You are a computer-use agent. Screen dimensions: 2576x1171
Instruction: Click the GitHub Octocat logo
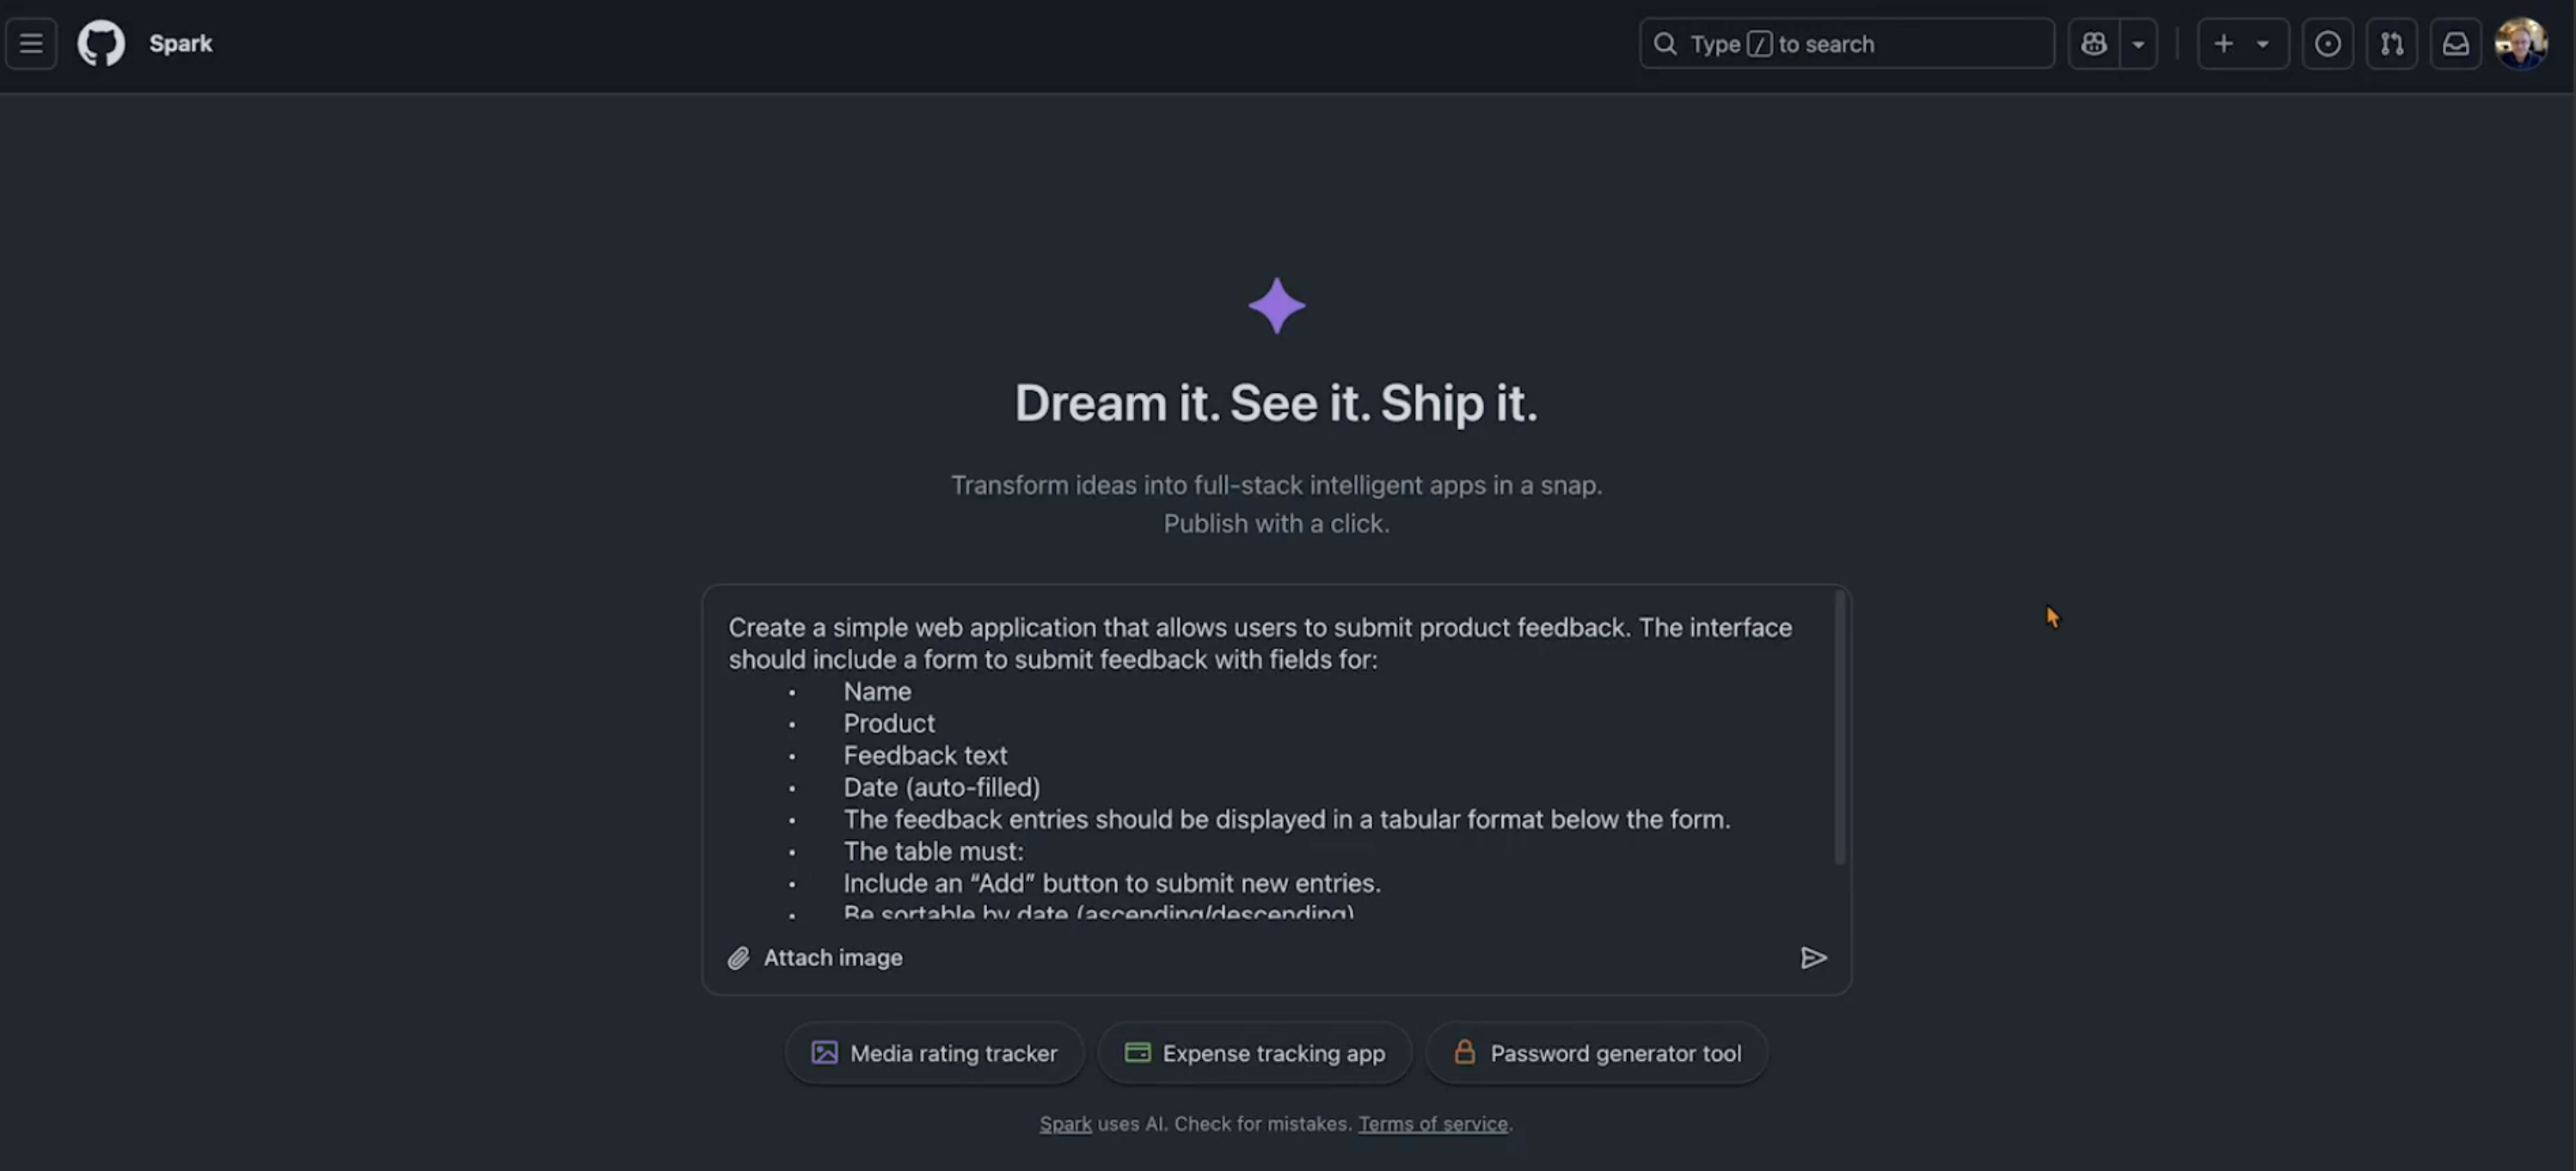coord(101,44)
